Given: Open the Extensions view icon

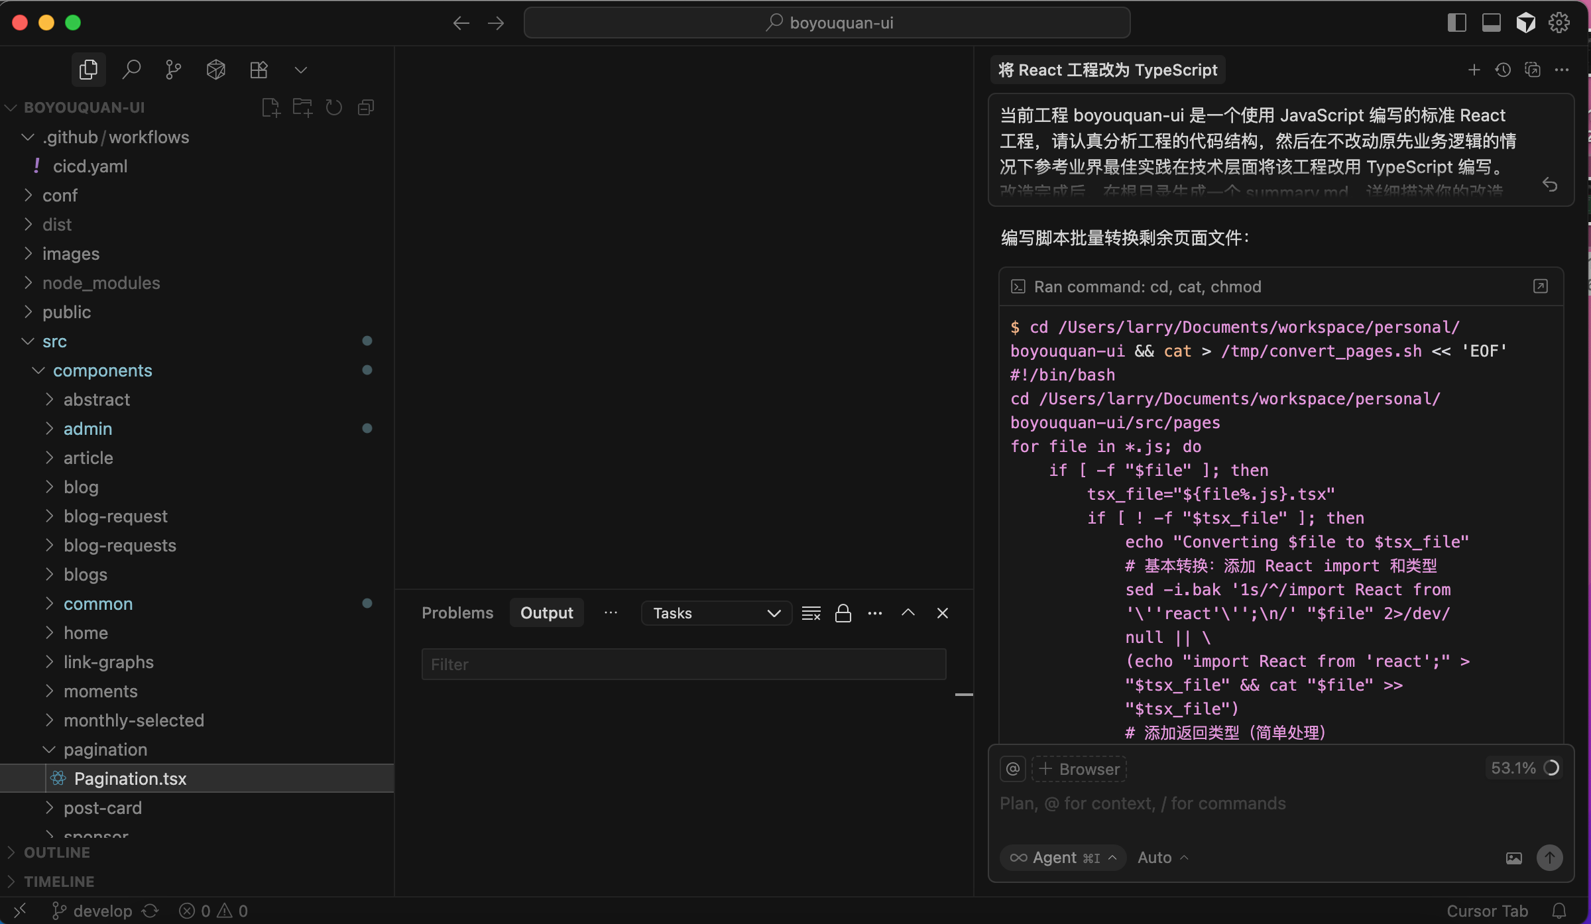Looking at the screenshot, I should pyautogui.click(x=259, y=69).
